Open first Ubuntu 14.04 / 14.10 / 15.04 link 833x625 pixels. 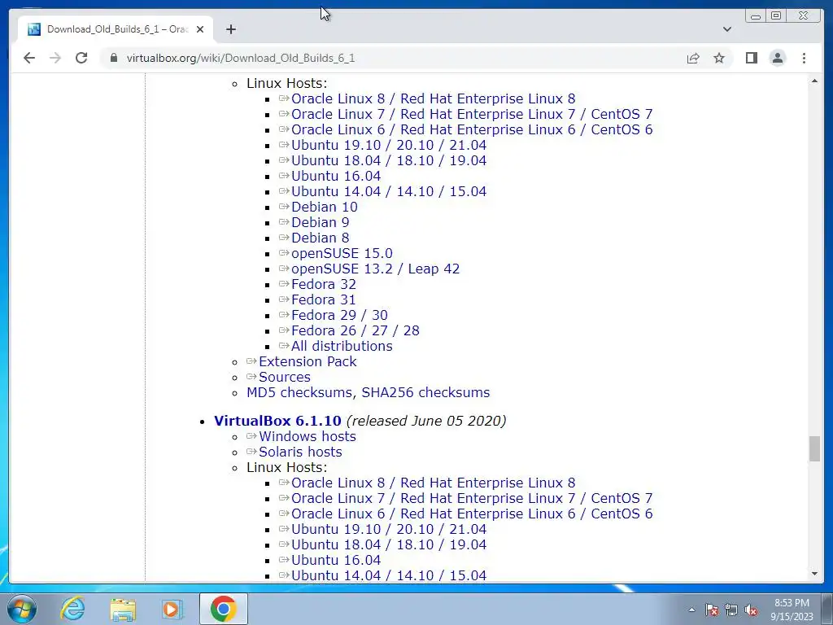pos(389,191)
